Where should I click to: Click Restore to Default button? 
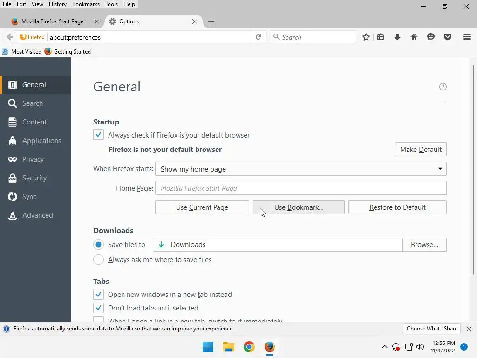397,207
